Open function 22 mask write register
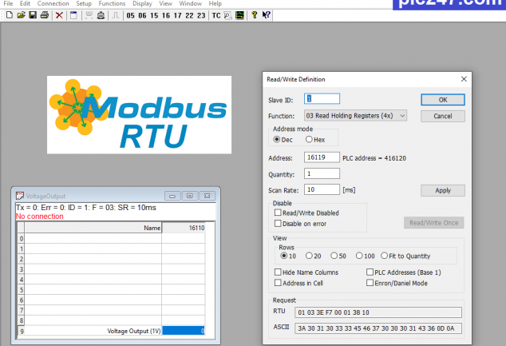506x346 pixels. point(189,15)
